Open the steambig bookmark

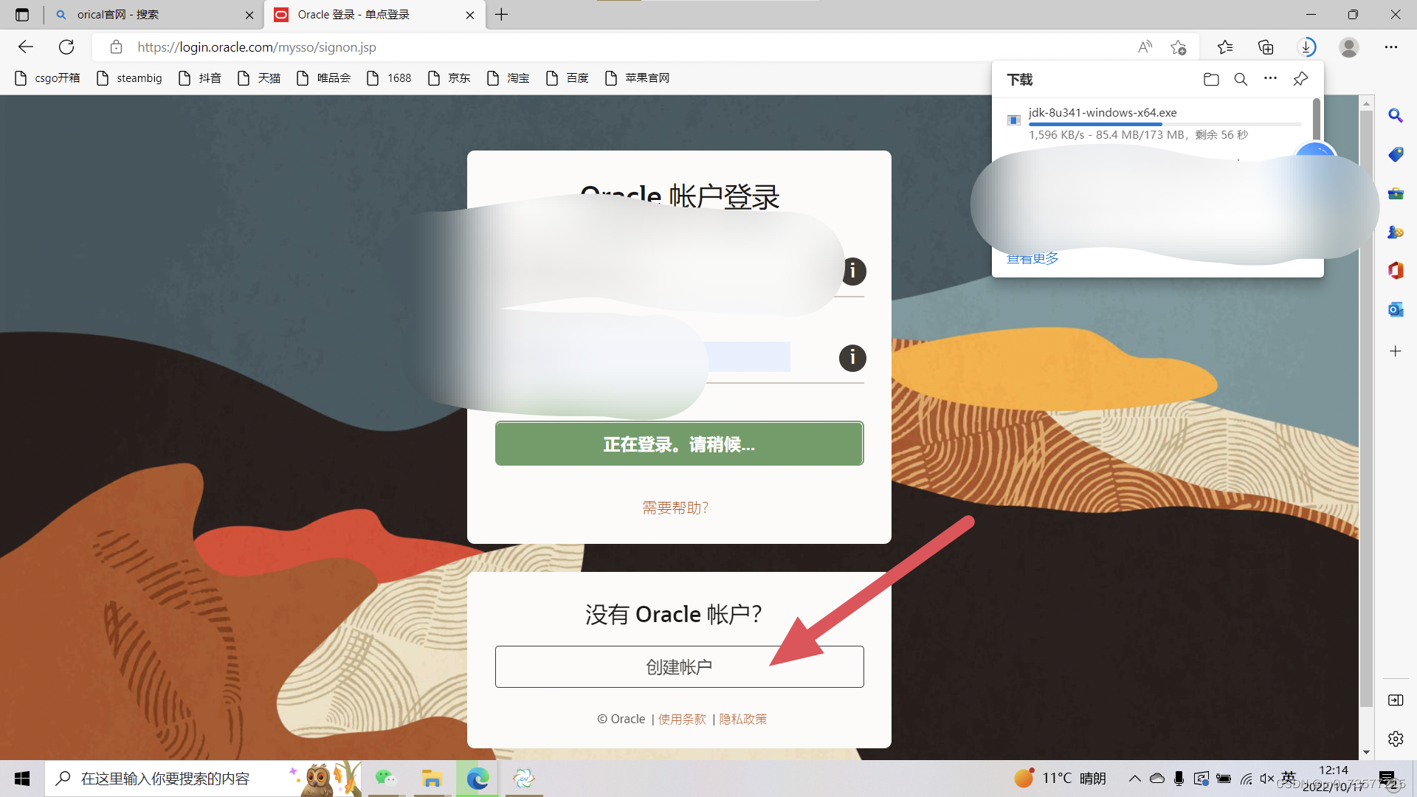pyautogui.click(x=129, y=78)
